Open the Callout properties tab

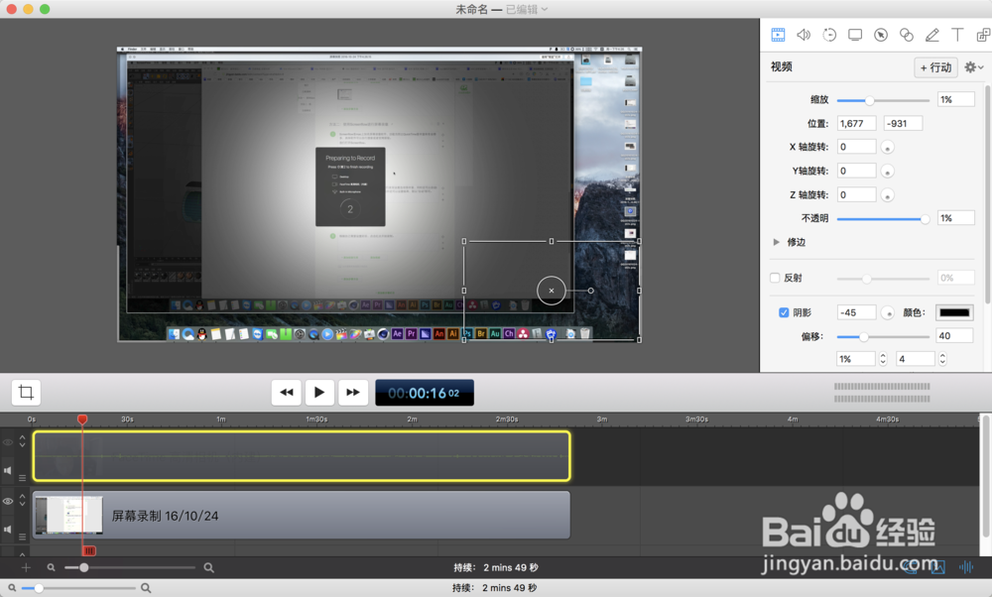[881, 35]
